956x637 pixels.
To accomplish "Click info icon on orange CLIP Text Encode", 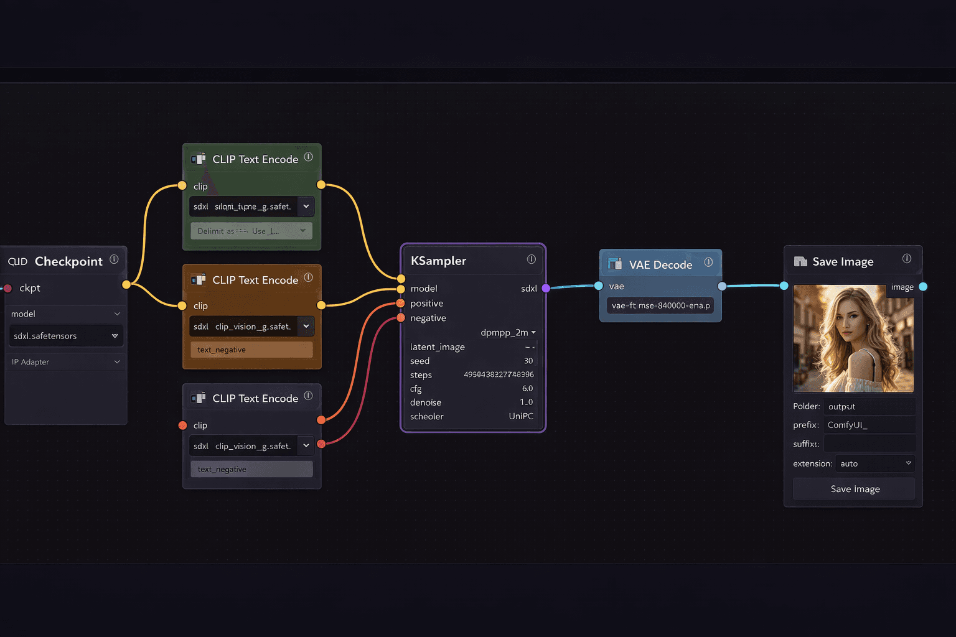I will (308, 277).
